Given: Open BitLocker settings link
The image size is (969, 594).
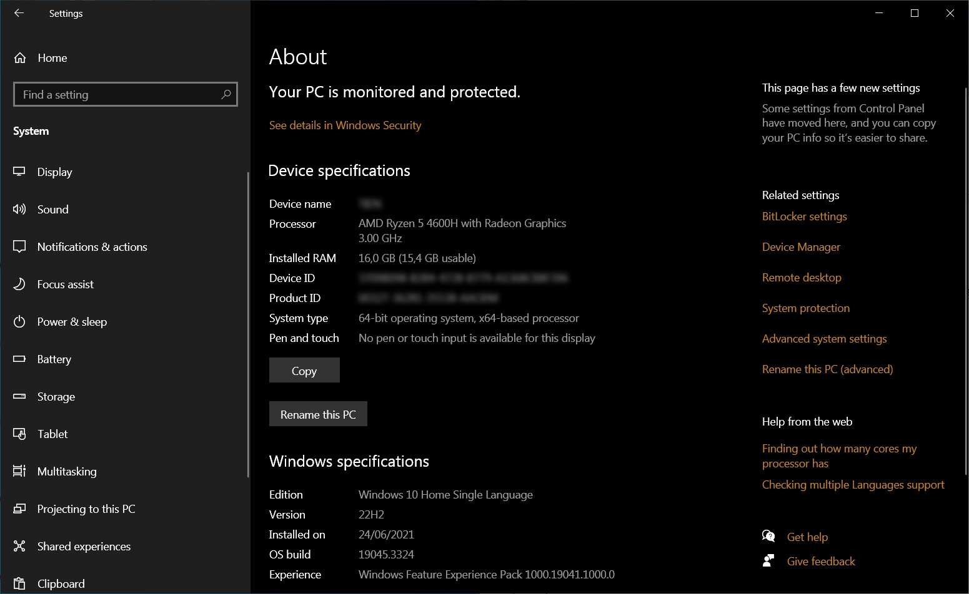Looking at the screenshot, I should click(x=805, y=217).
